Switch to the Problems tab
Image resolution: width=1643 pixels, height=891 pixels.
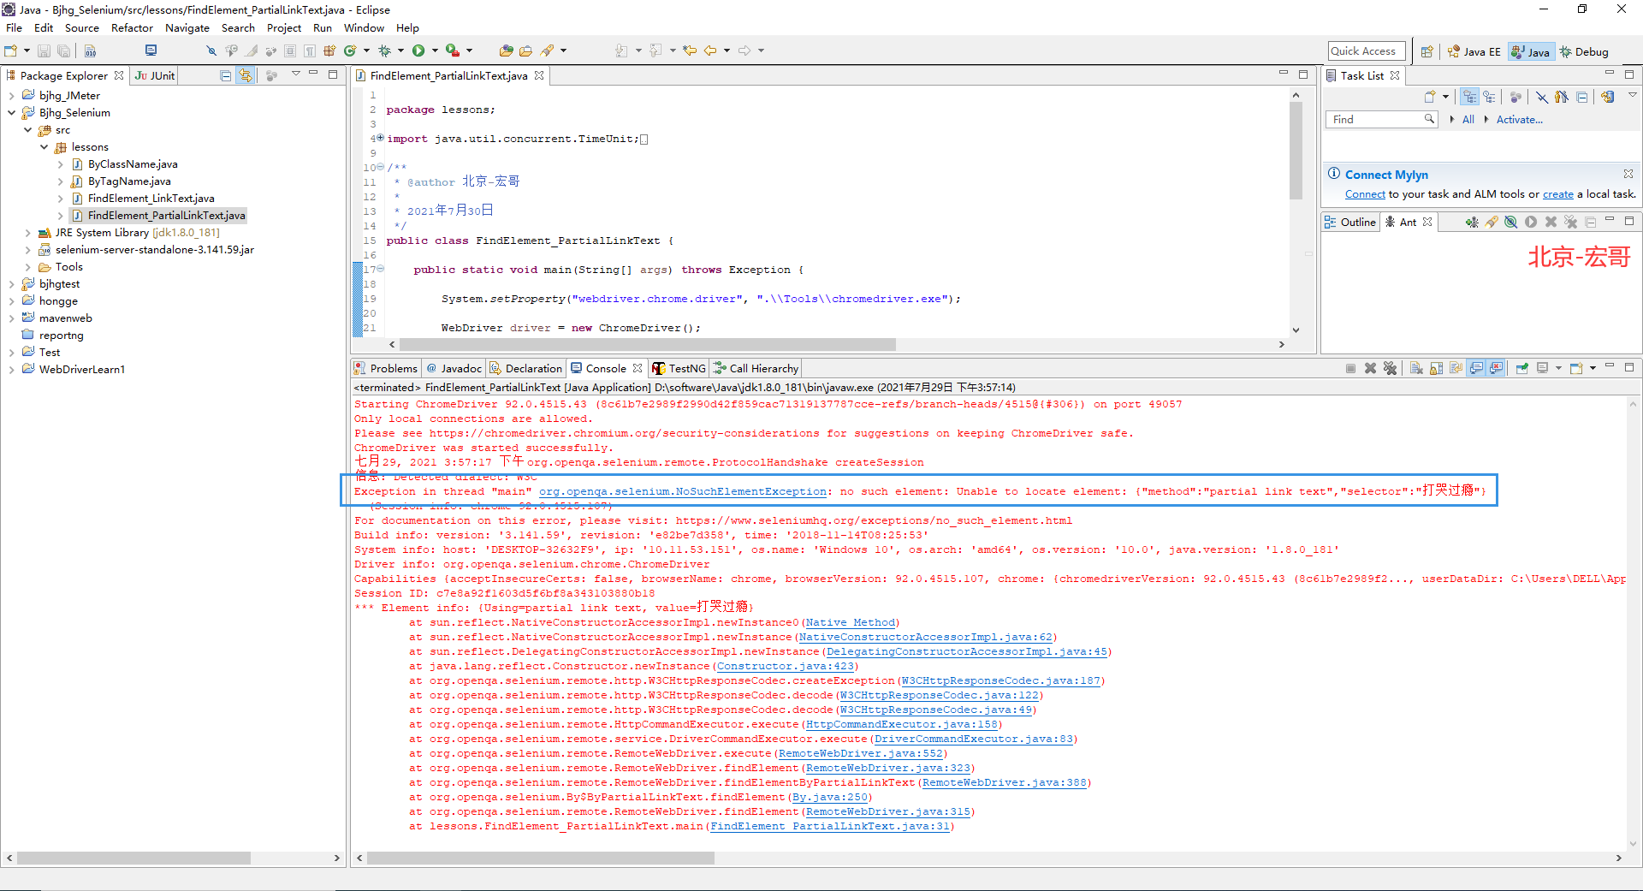386,369
